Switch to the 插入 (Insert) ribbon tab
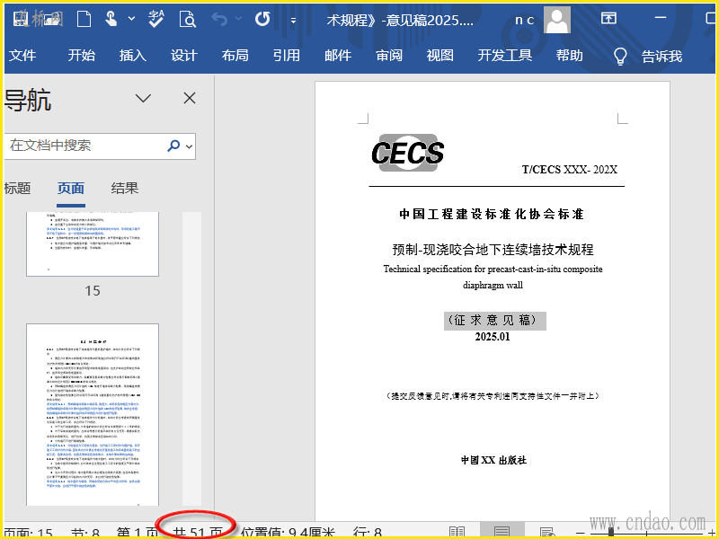The width and height of the screenshot is (719, 539). tap(133, 56)
